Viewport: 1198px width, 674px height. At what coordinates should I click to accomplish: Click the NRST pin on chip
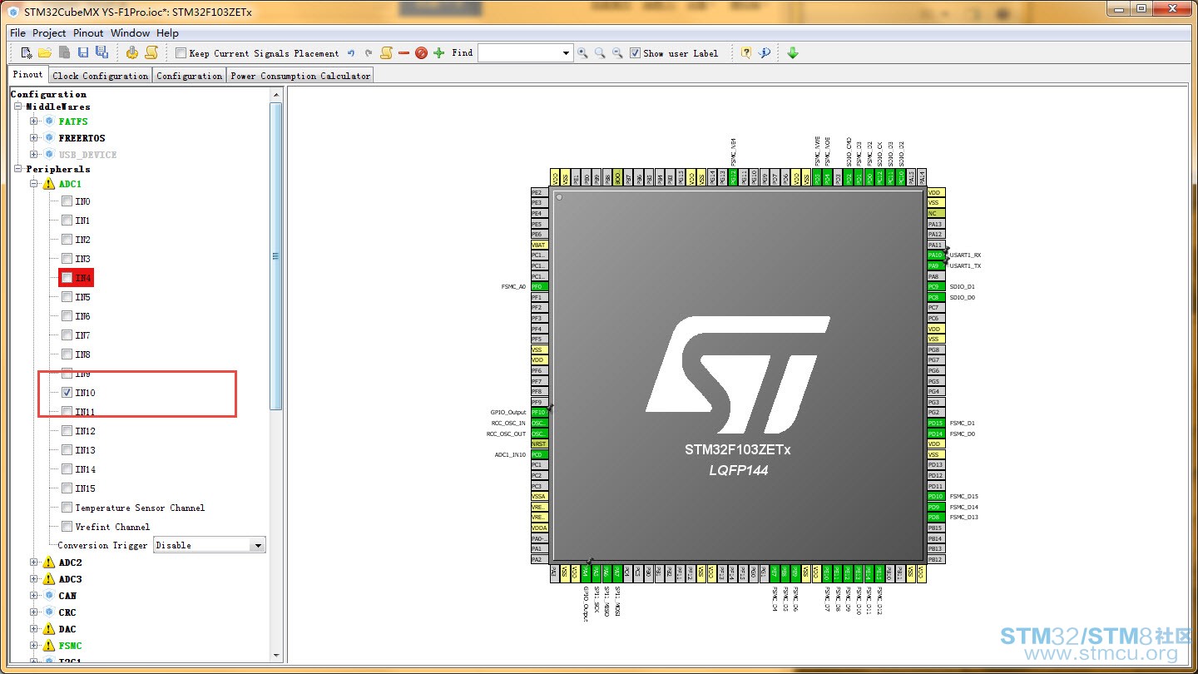pos(539,444)
